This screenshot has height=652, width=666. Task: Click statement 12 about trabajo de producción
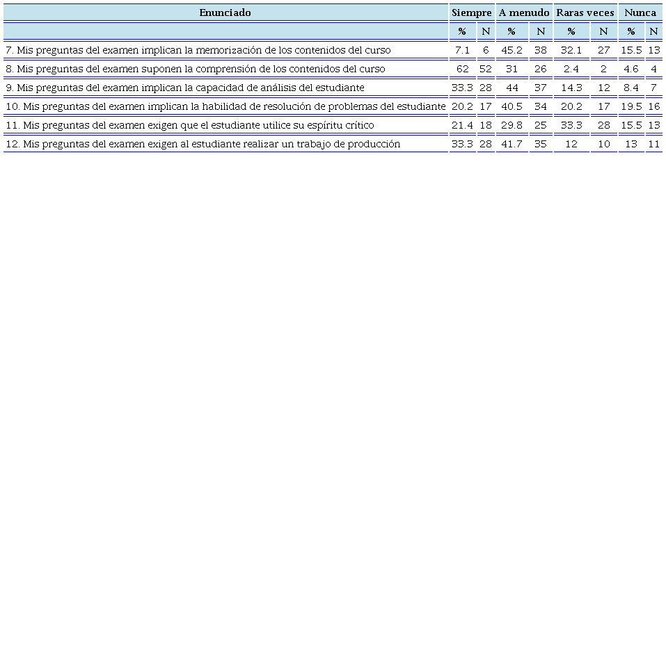tap(203, 144)
